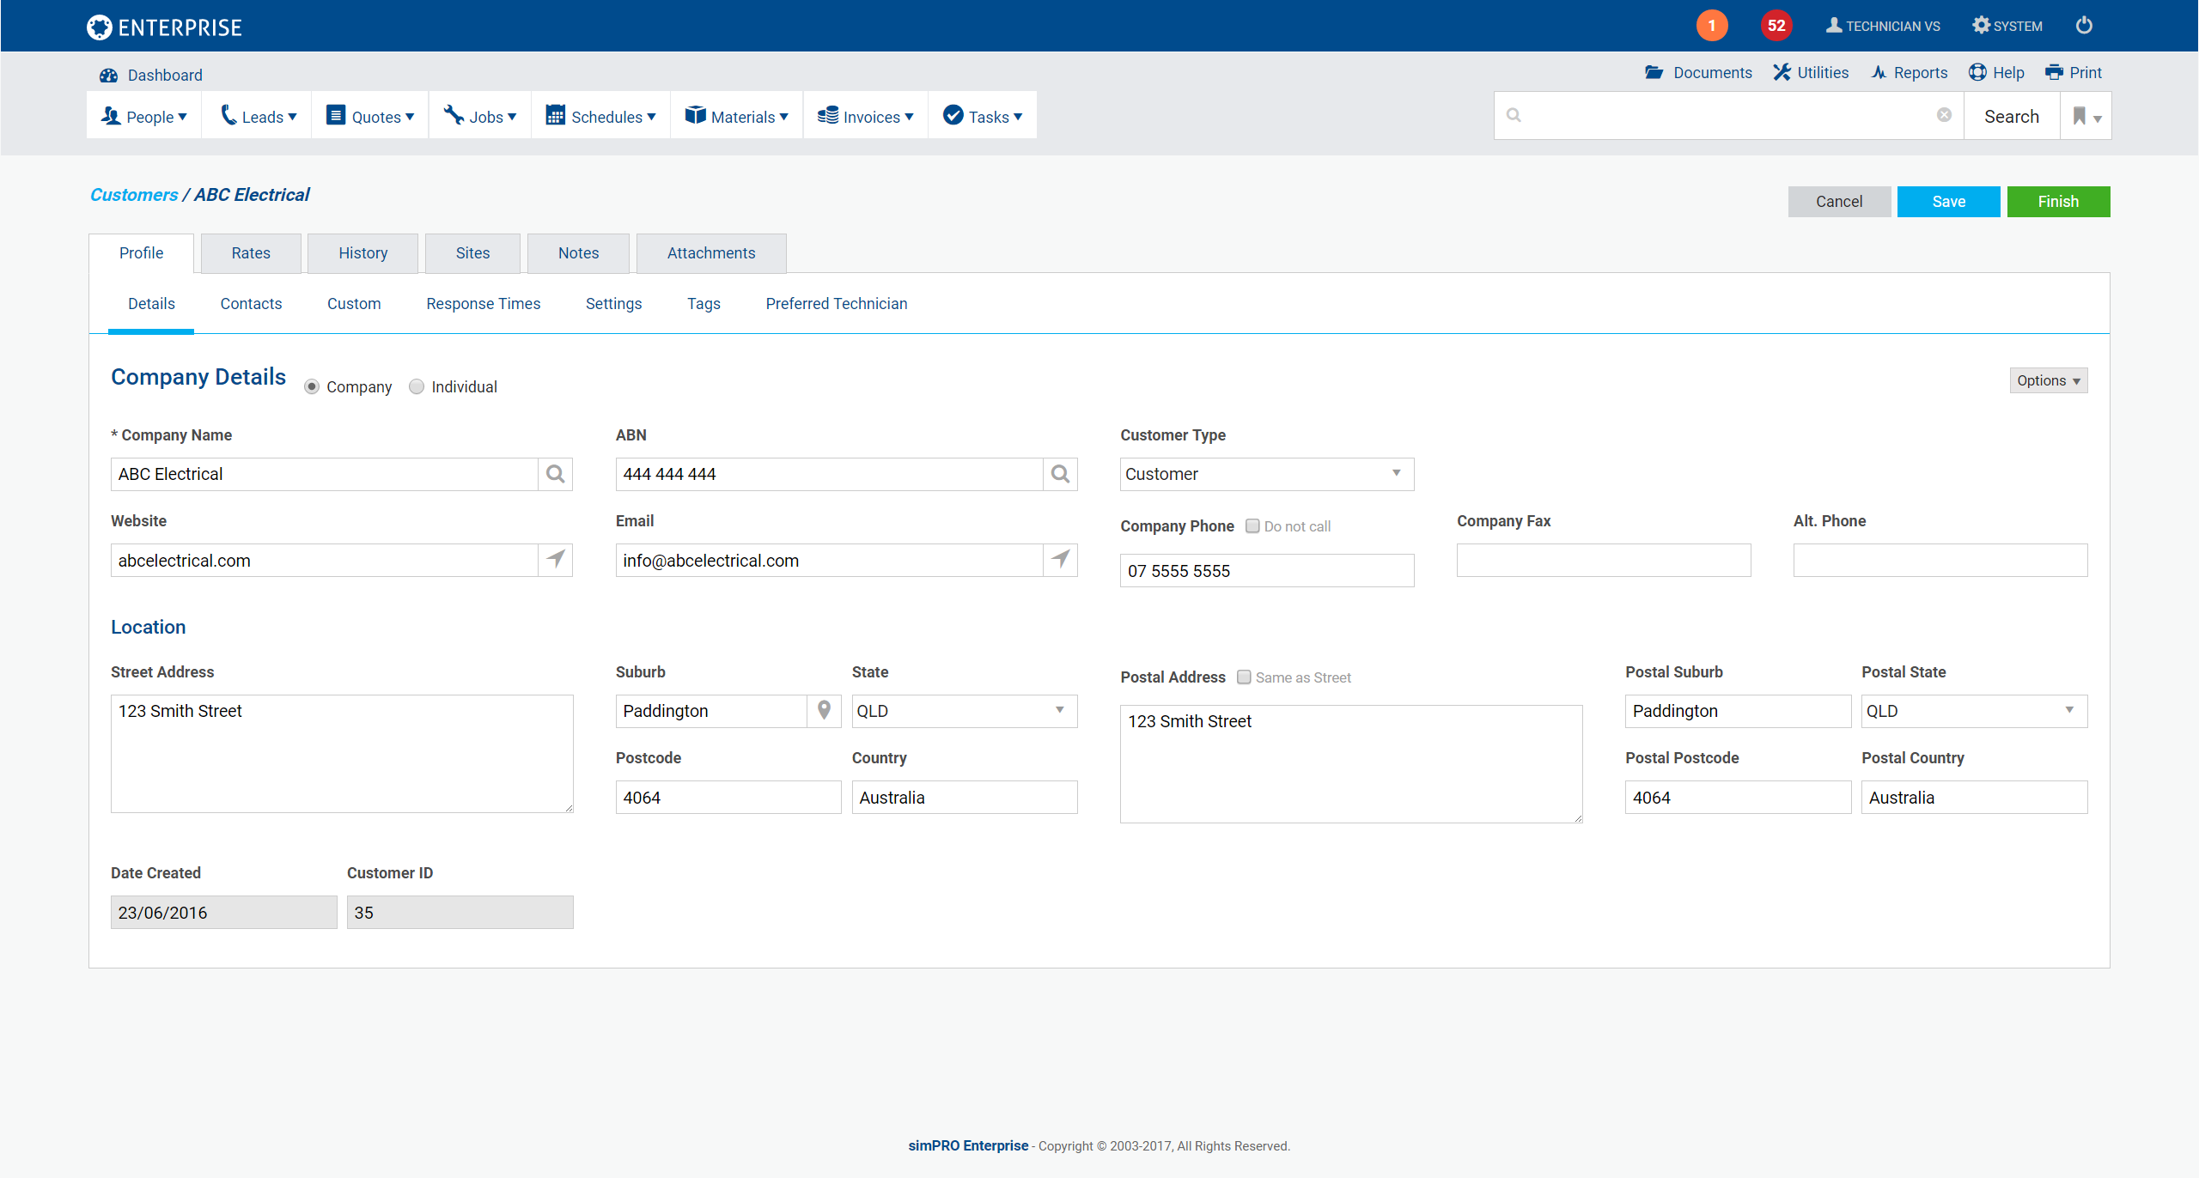Click the website open arrow icon
Viewport: 2199px width, 1178px height.
[556, 560]
